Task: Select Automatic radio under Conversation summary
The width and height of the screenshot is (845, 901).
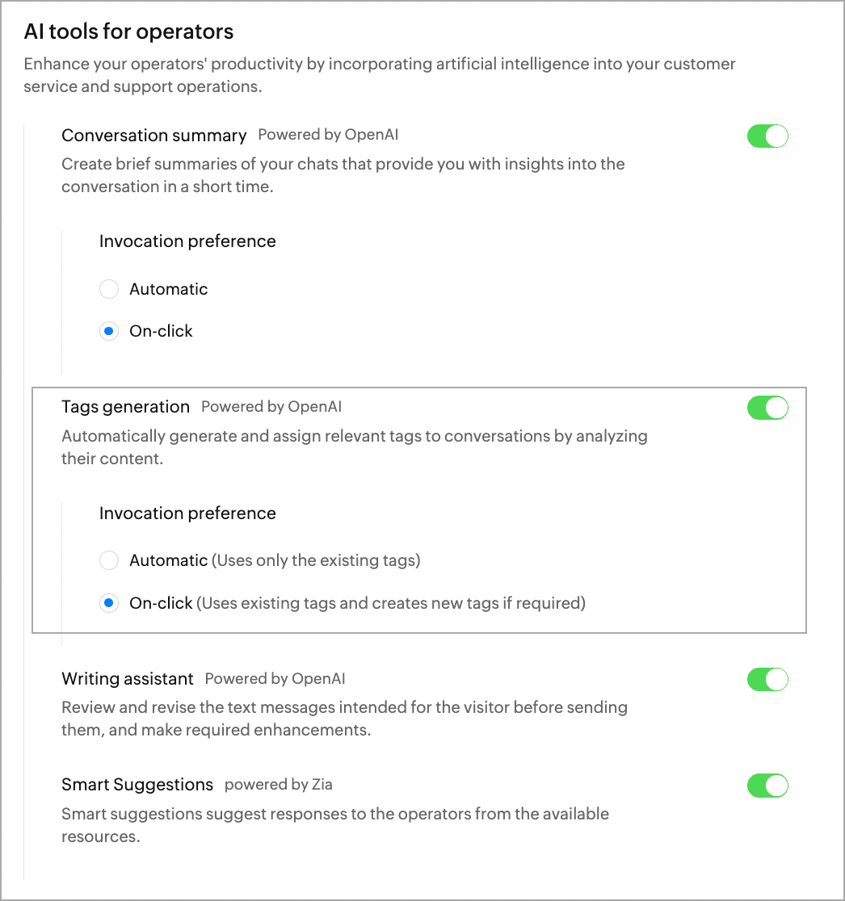Action: click(109, 289)
